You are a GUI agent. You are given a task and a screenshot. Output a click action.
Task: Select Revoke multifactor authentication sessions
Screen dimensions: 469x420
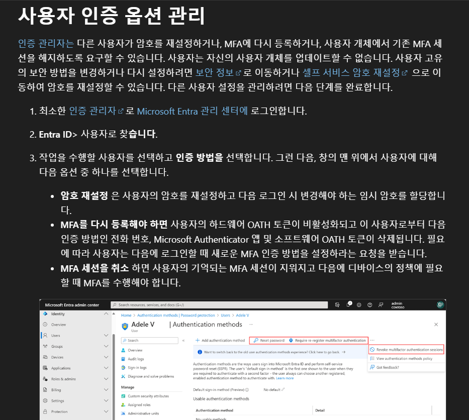click(x=406, y=350)
